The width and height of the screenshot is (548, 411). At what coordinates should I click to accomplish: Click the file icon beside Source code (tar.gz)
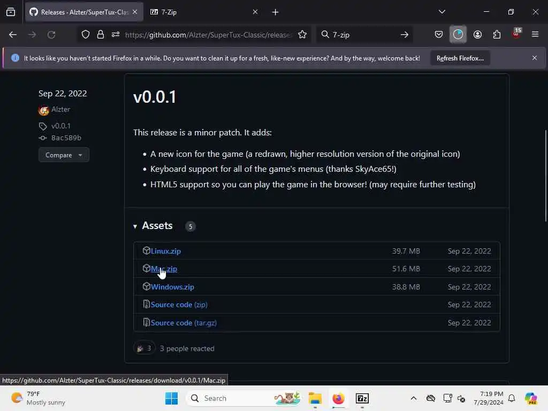point(146,322)
